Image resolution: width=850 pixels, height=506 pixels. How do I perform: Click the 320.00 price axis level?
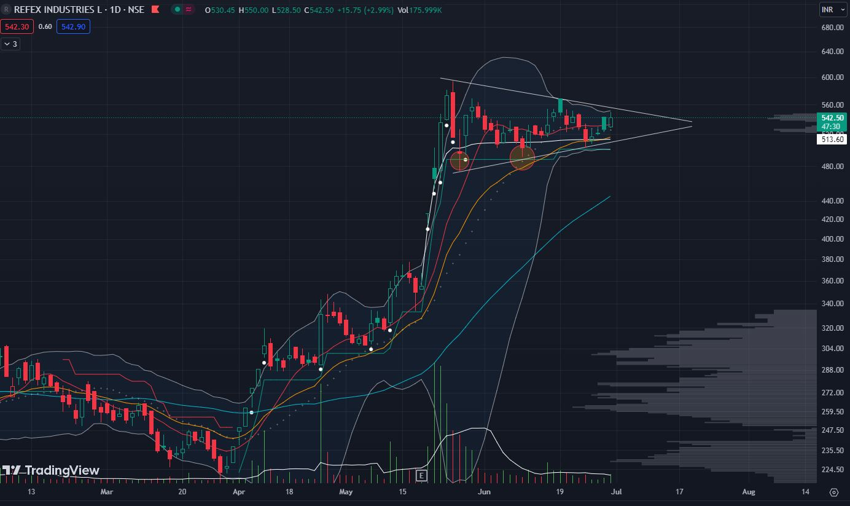click(833, 328)
